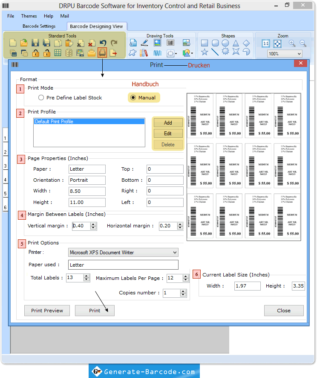Click the envelope mail icon in Standard Tools
317x378 pixels.
pyautogui.click(x=92, y=53)
